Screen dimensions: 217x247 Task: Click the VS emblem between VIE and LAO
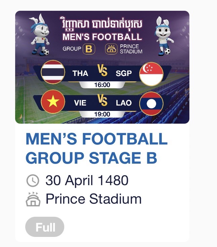point(102,100)
